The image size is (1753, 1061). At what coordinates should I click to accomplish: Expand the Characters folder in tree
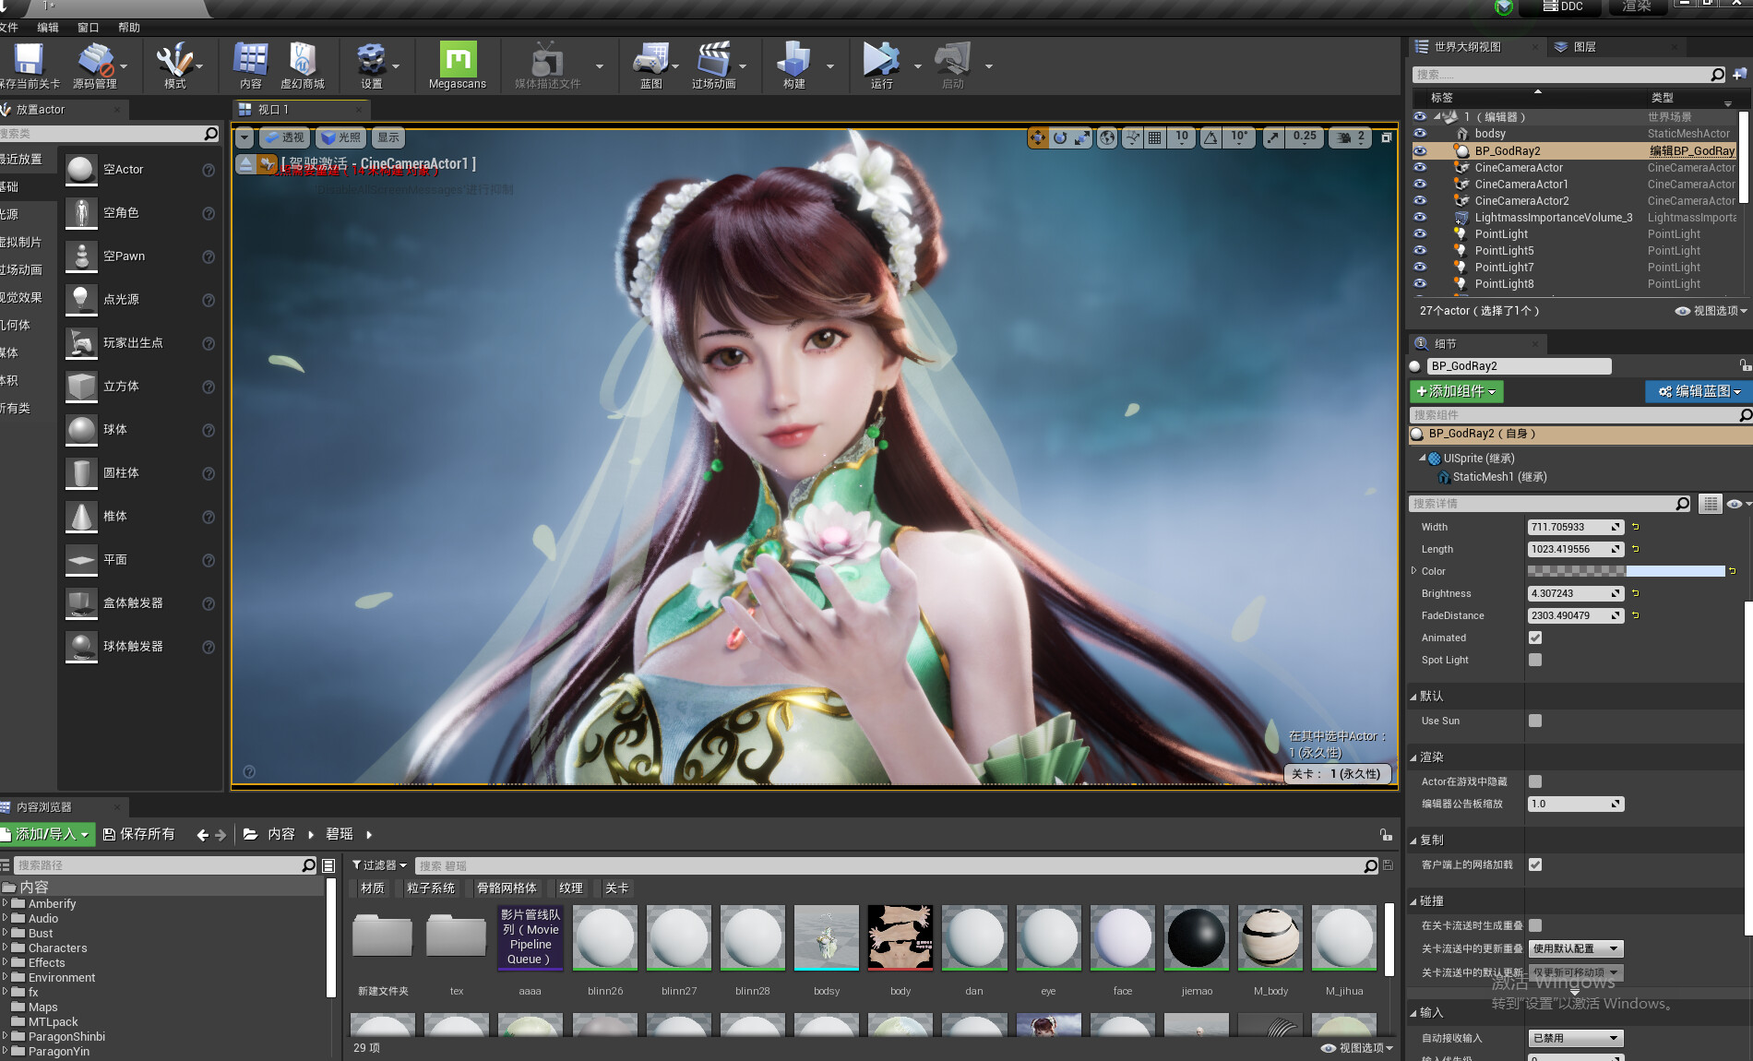tap(6, 948)
